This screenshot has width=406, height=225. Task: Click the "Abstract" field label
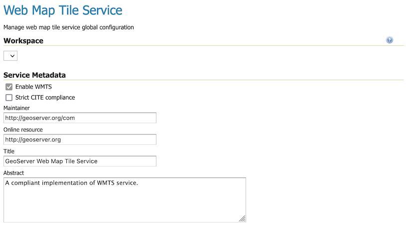click(14, 173)
